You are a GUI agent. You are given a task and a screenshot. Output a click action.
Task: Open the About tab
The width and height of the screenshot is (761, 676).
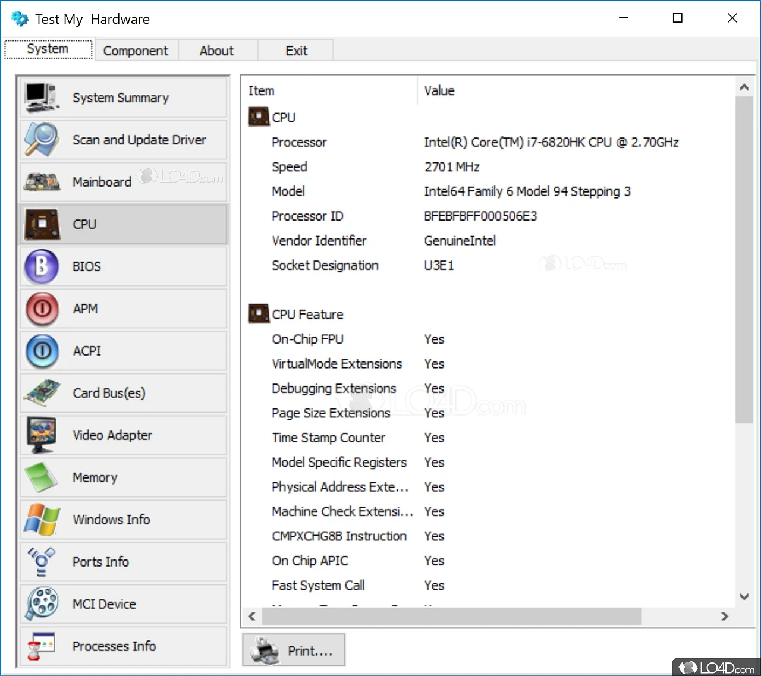pyautogui.click(x=217, y=51)
